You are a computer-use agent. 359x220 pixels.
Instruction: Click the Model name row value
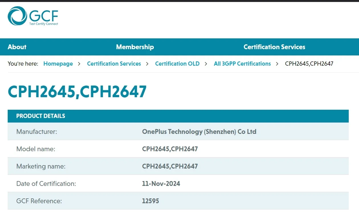pos(170,149)
